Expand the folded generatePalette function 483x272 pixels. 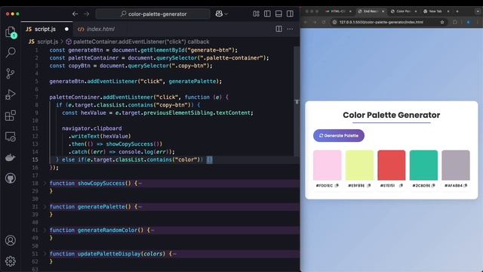click(x=45, y=207)
